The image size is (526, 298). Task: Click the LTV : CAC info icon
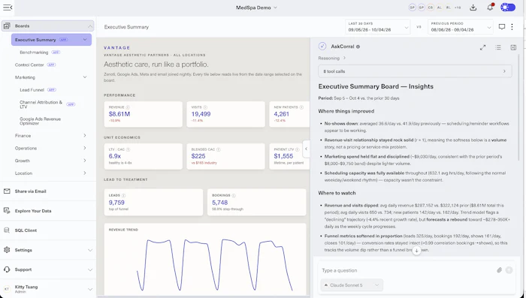pyautogui.click(x=128, y=149)
